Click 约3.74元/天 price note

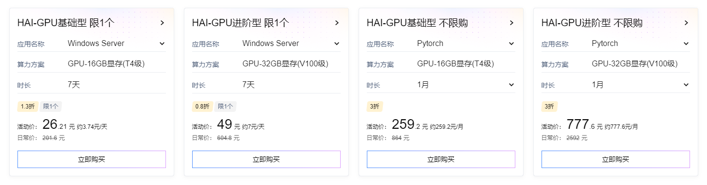coord(92,127)
